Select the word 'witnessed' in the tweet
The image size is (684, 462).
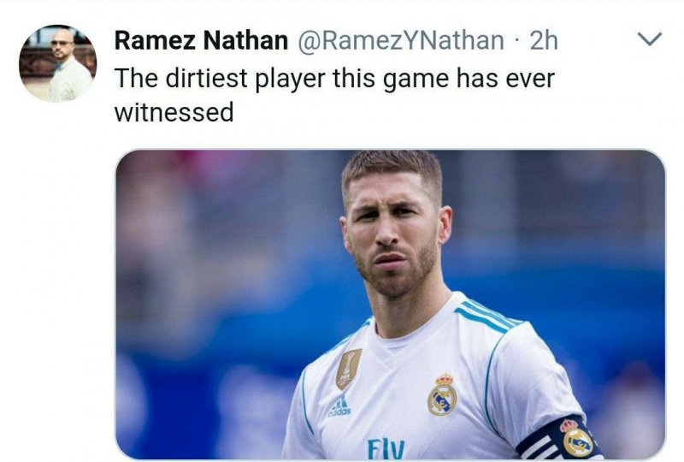coord(174,112)
